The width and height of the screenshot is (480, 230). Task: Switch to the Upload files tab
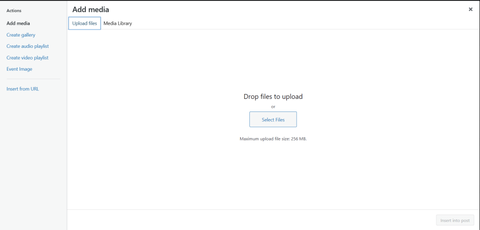tap(84, 23)
